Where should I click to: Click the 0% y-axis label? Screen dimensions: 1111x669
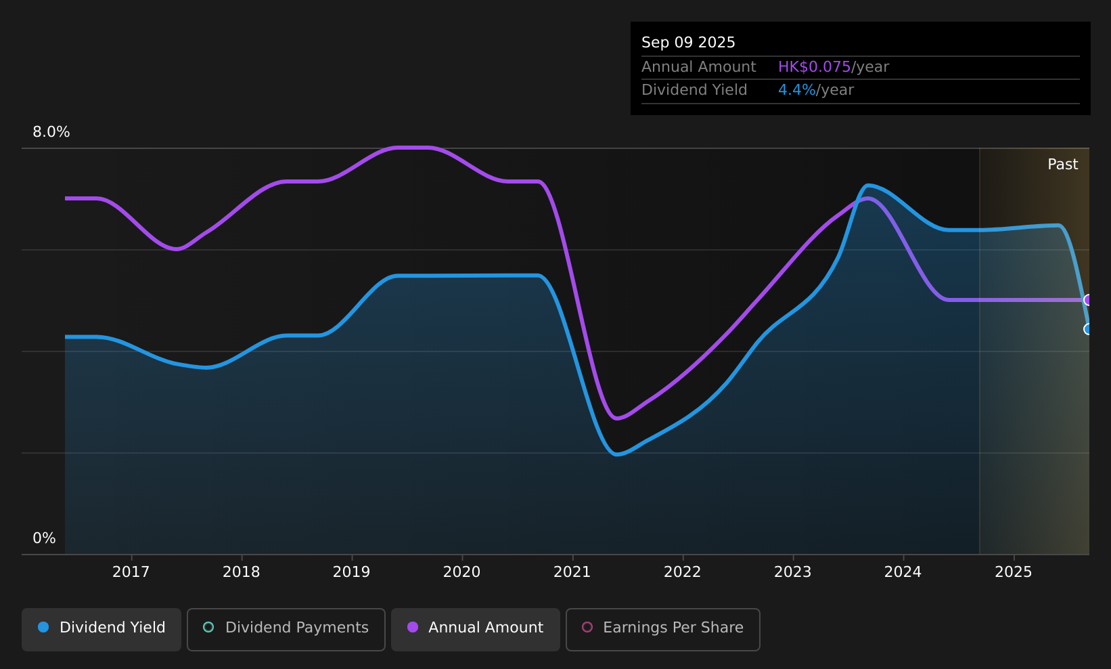(x=45, y=538)
